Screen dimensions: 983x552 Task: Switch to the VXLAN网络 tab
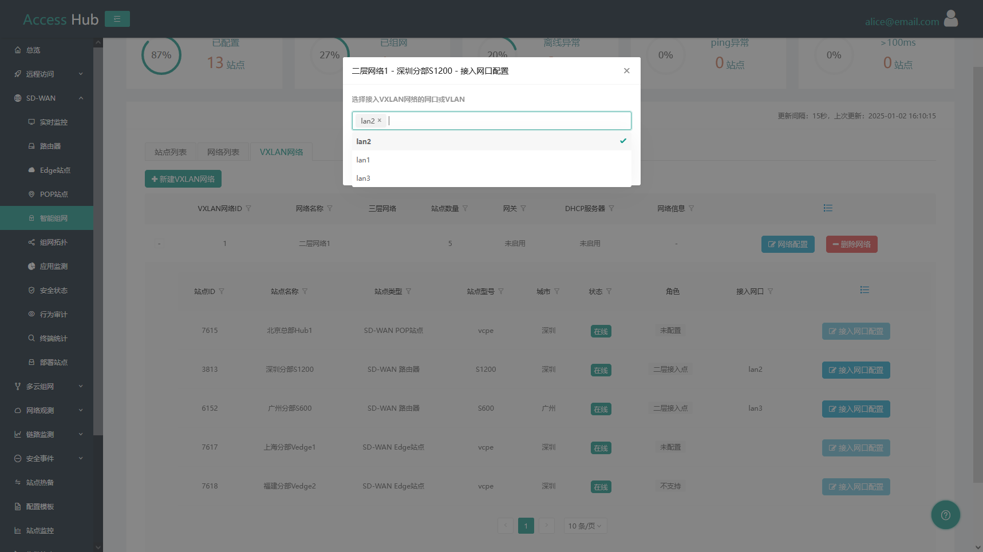[281, 152]
